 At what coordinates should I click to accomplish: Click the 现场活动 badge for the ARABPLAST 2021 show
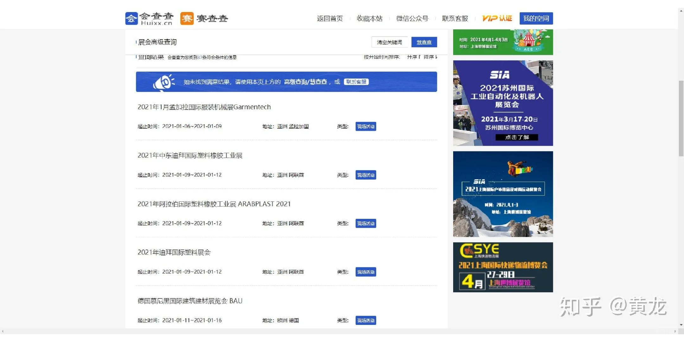365,223
